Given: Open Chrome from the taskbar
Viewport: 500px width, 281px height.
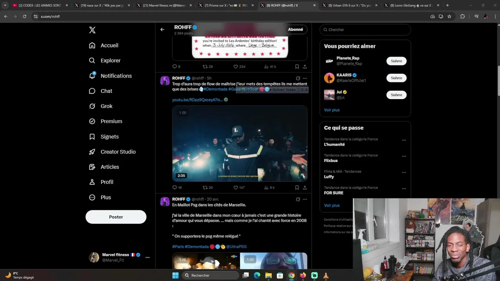Looking at the screenshot, I should [x=291, y=276].
